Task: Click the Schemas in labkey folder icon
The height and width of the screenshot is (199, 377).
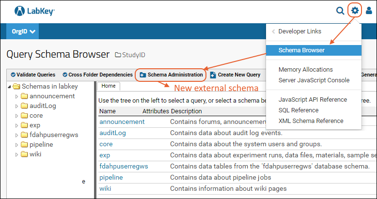Action: click(16, 87)
